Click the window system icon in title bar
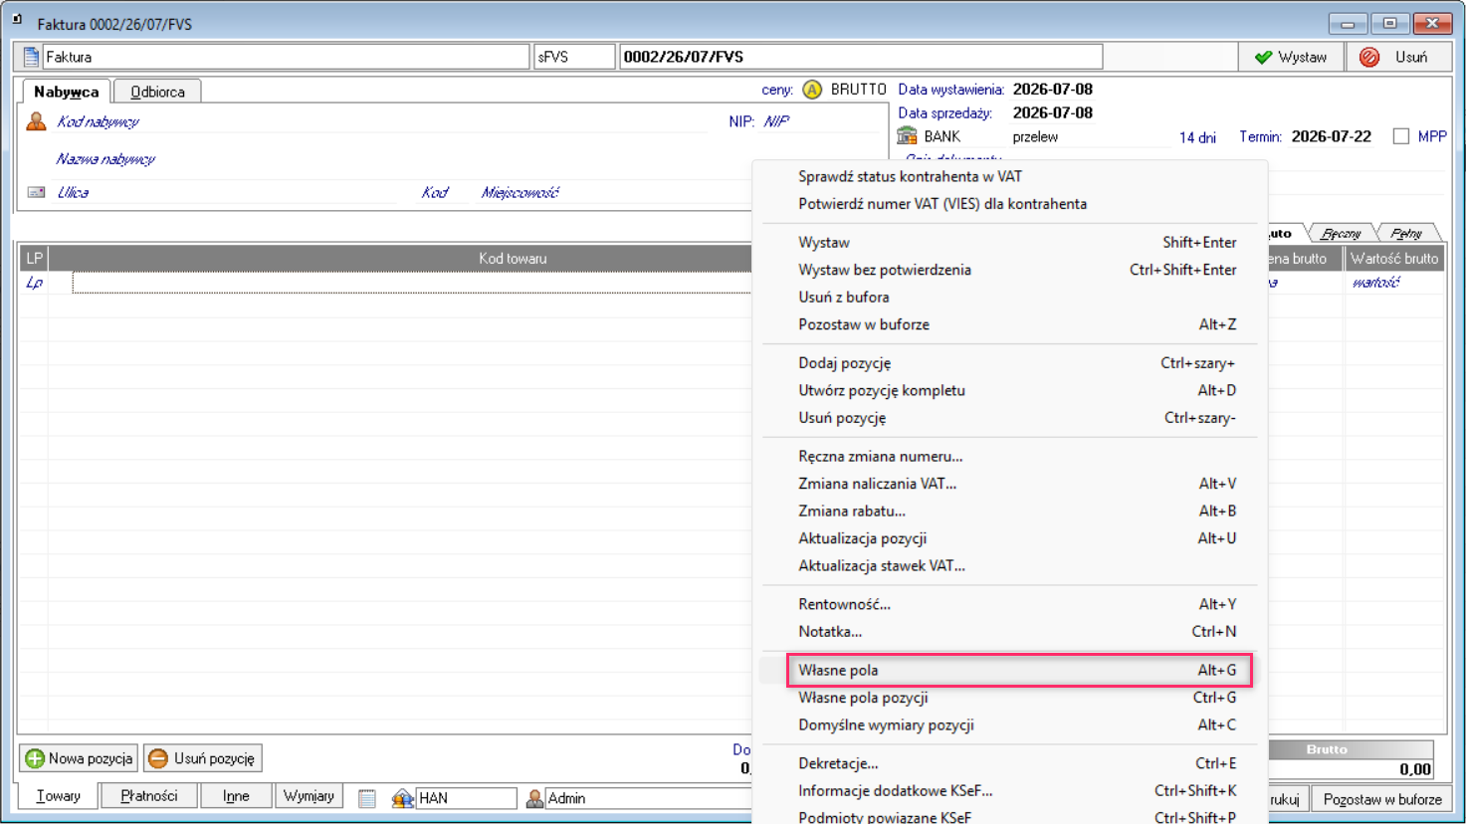 17,19
